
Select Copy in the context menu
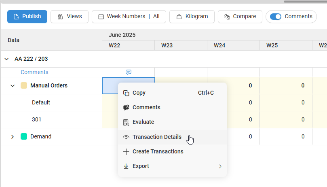click(139, 93)
